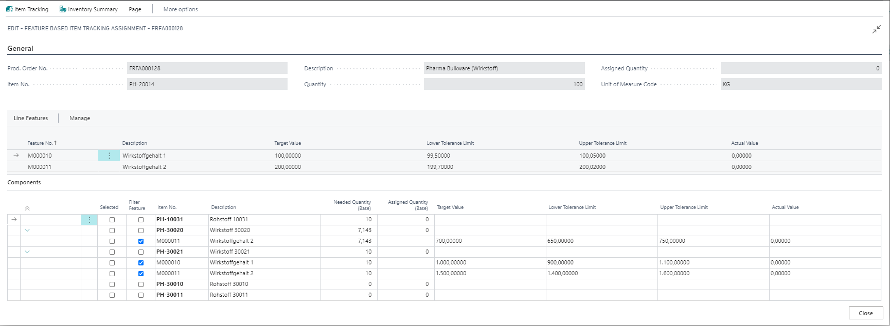This screenshot has width=890, height=326.
Task: Tick the Selected checkbox for PH-10031
Action: click(x=112, y=220)
